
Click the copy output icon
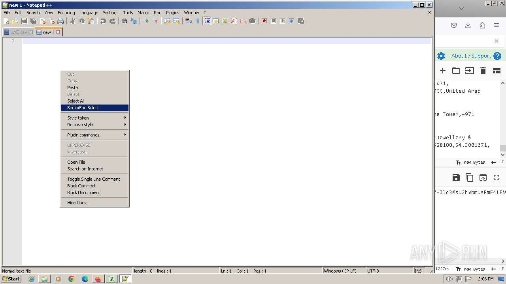pyautogui.click(x=469, y=177)
